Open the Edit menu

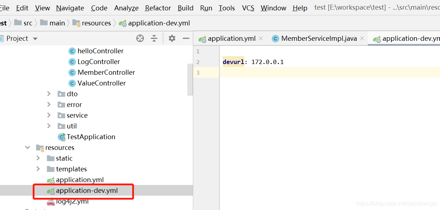pyautogui.click(x=22, y=8)
